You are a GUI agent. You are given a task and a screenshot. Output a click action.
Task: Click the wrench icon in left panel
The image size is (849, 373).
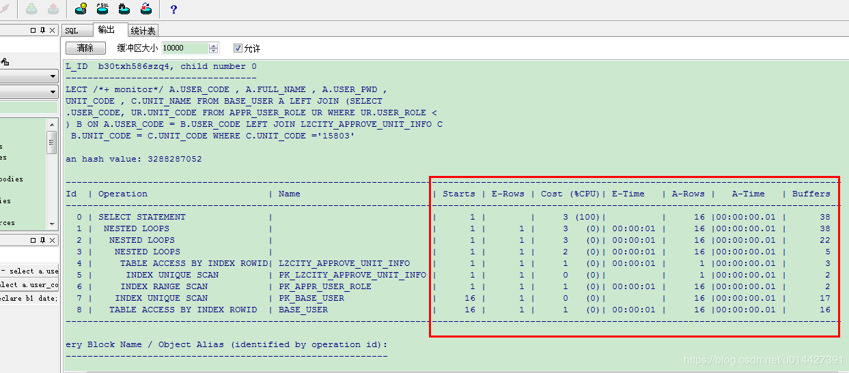(x=5, y=62)
